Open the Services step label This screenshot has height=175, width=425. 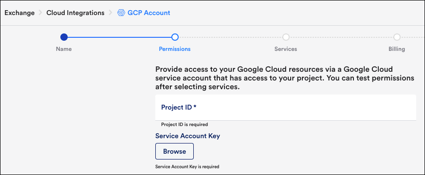tap(286, 49)
